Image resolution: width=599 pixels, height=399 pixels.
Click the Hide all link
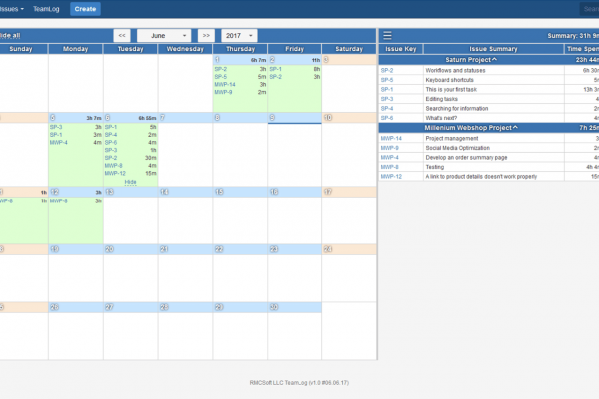pyautogui.click(x=10, y=36)
